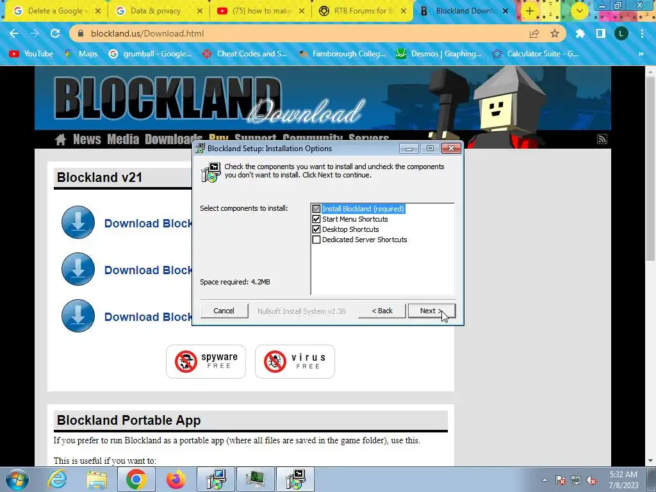Launch Firefox from the taskbar
The width and height of the screenshot is (656, 492).
point(176,479)
